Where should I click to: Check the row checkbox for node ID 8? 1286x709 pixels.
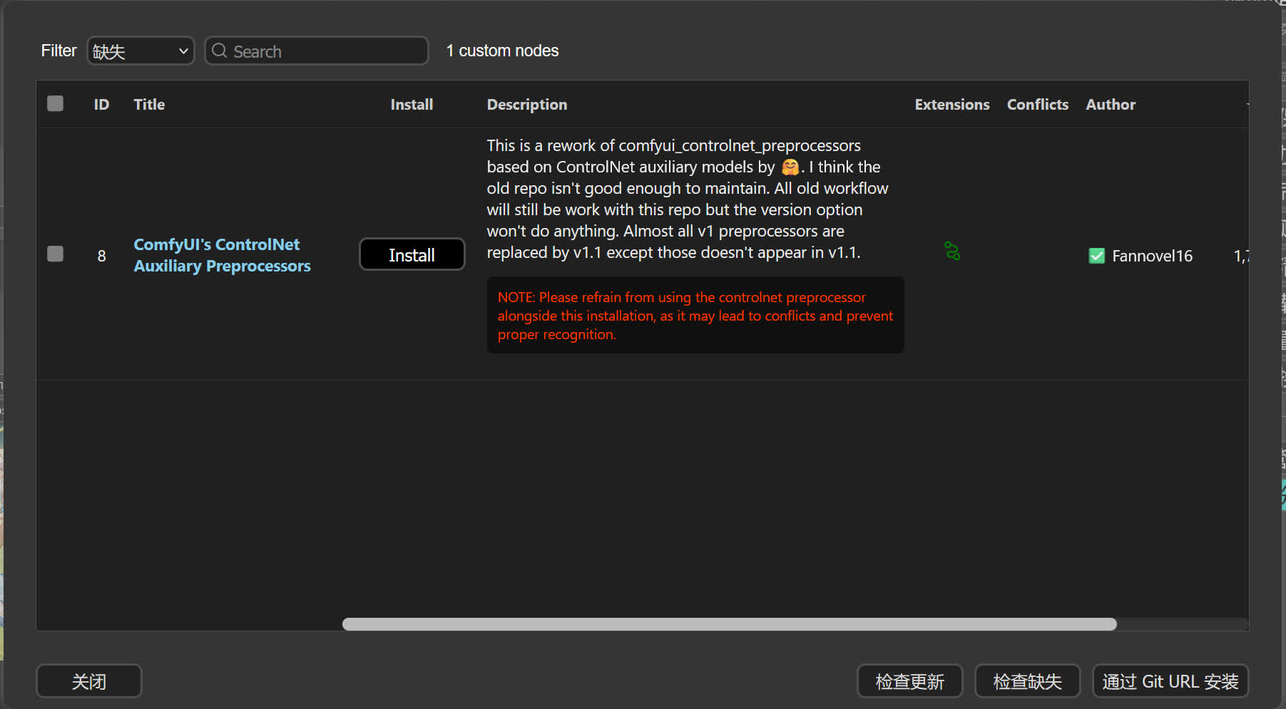point(55,254)
